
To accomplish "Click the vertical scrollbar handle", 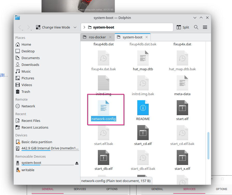I will click(208, 146).
